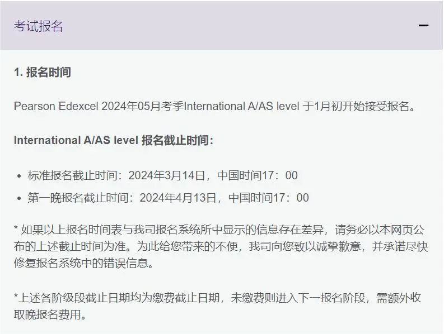Click the note starting "* 如果以上报名时间表"
The image size is (444, 334).
pyautogui.click(x=219, y=230)
